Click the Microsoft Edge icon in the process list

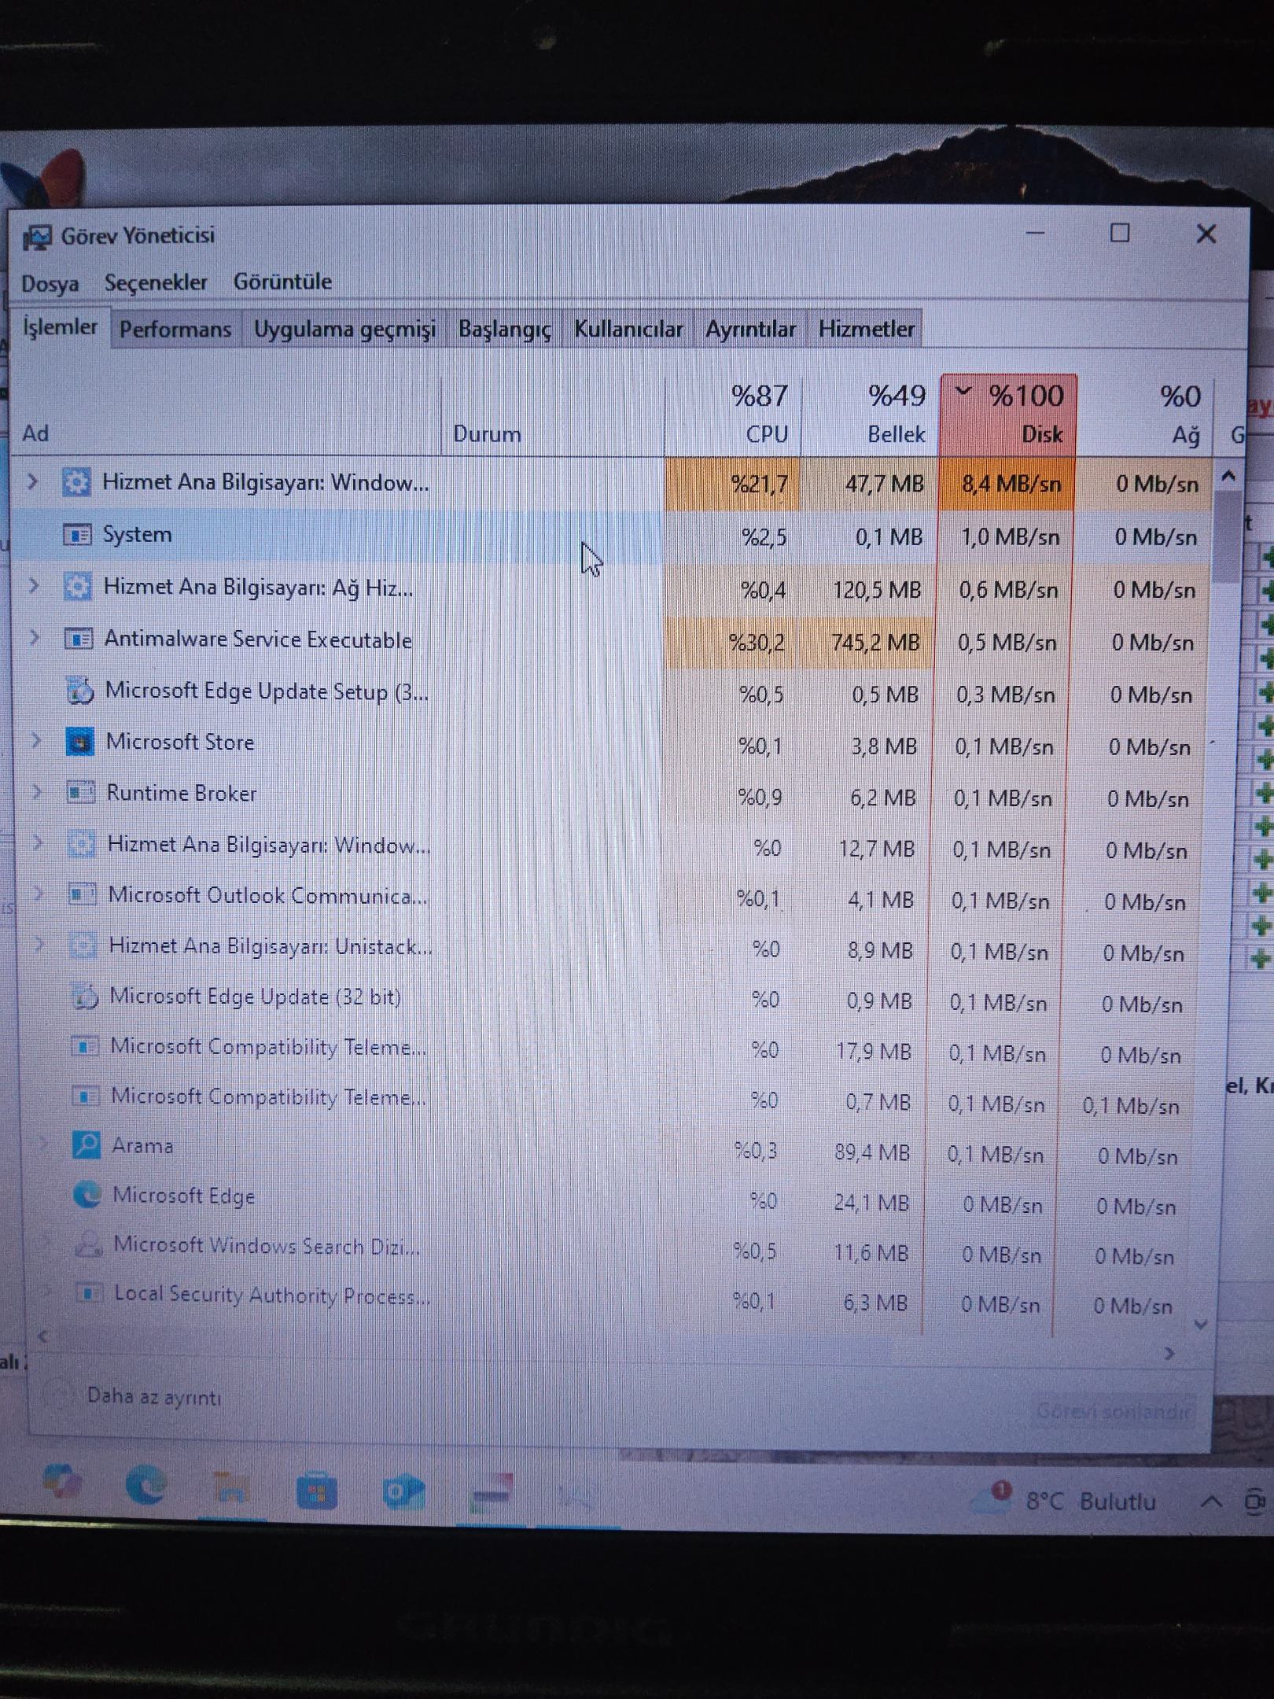(87, 1195)
